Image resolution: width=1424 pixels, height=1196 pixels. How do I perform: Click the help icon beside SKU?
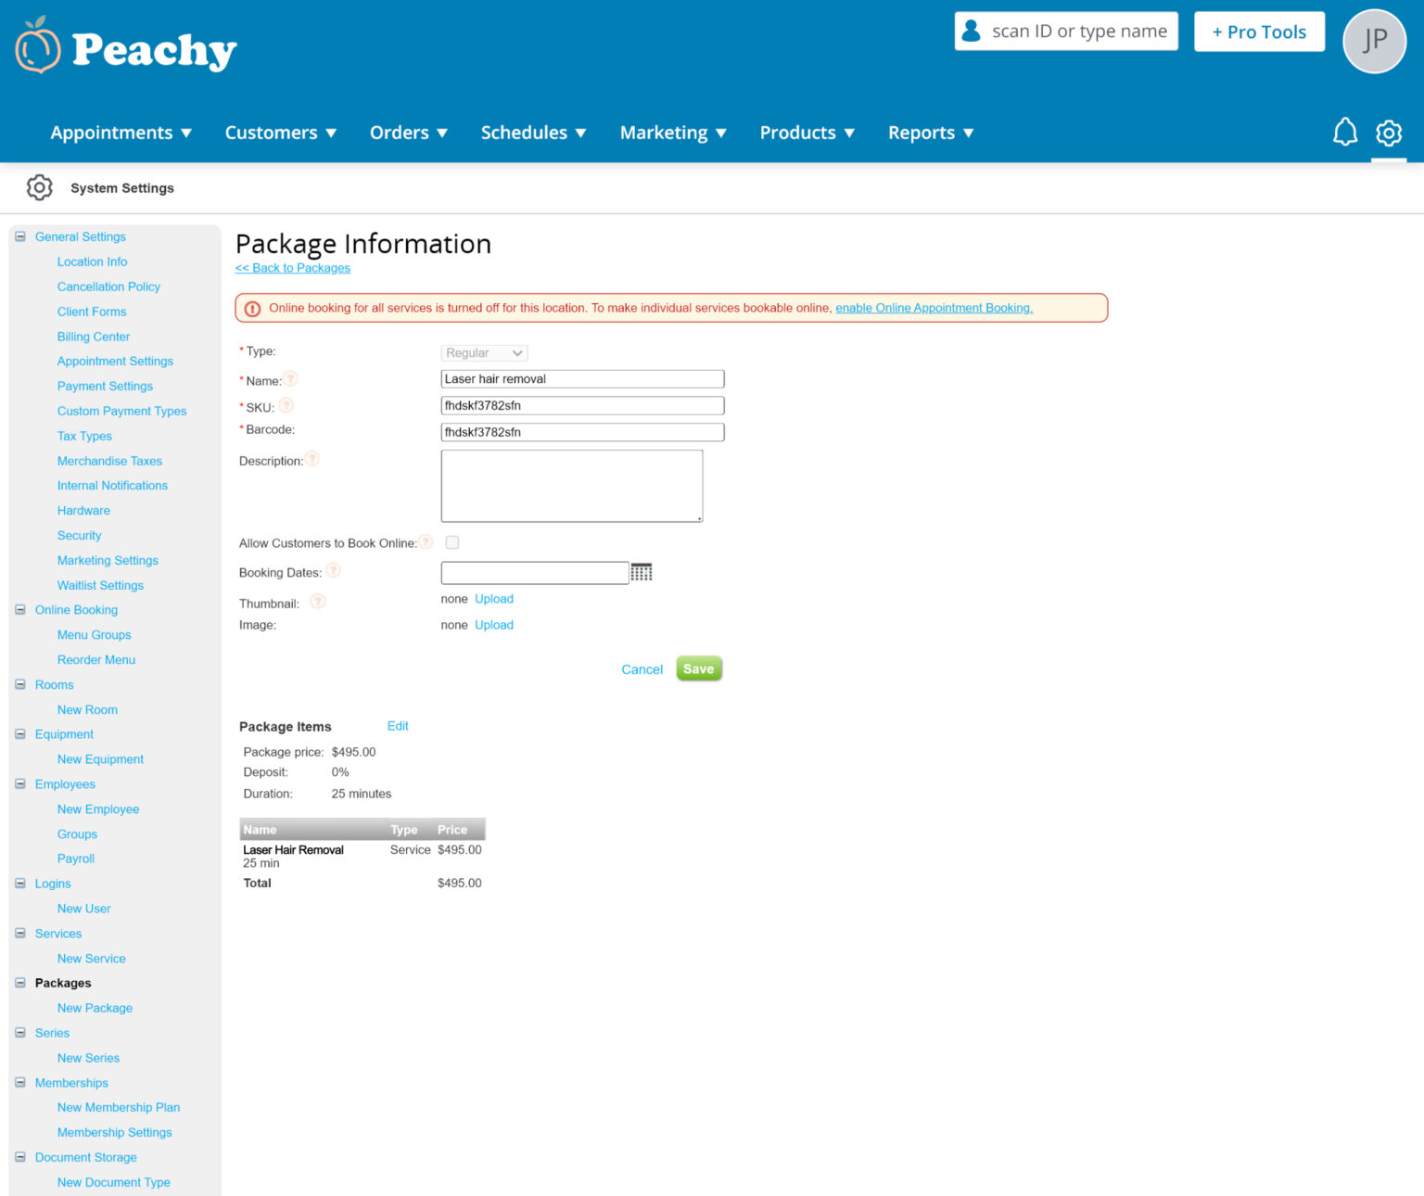(x=286, y=406)
